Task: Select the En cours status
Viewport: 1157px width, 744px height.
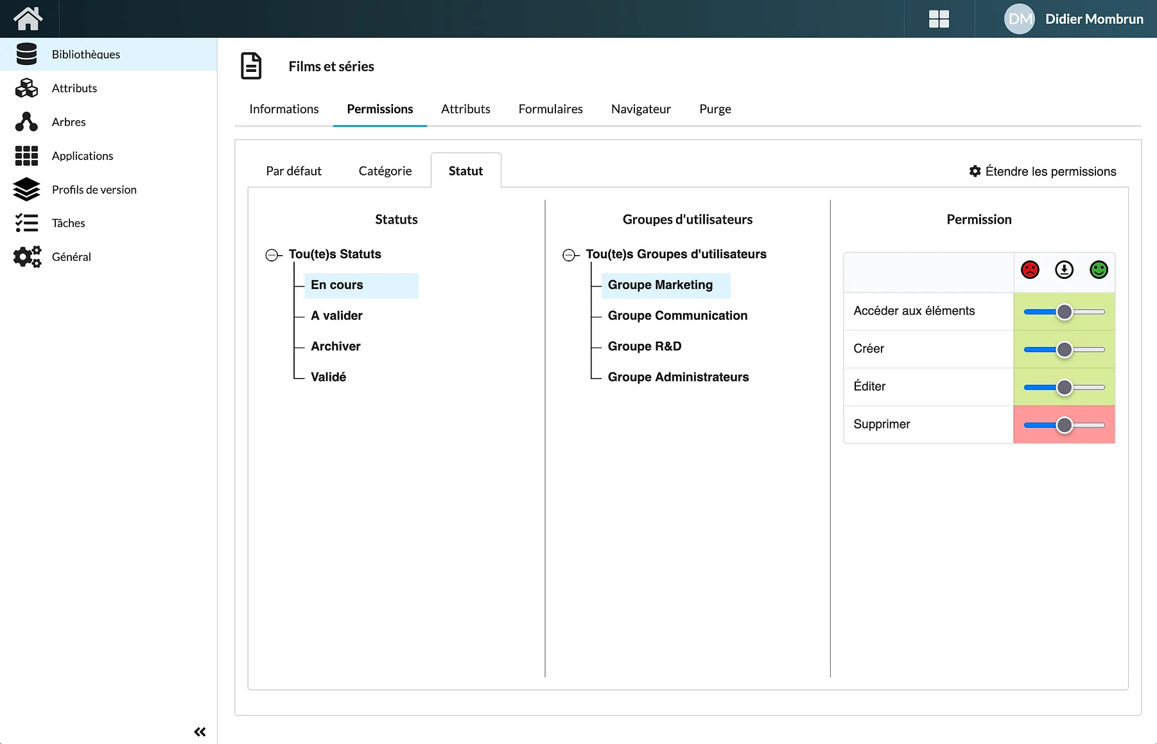Action: [361, 285]
